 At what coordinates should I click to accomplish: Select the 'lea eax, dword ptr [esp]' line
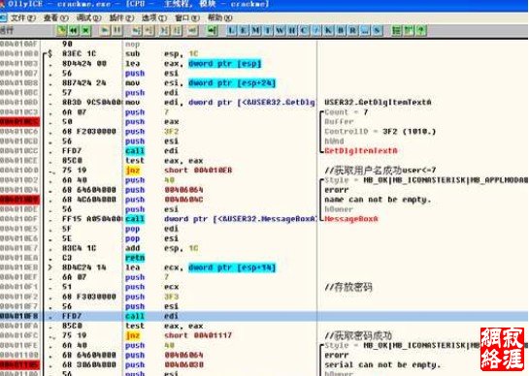point(193,63)
